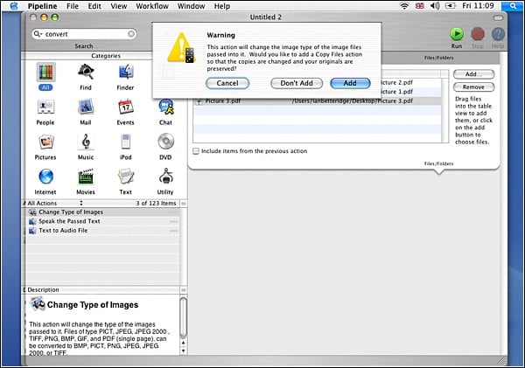
Task: Select the Change Type of Images action
Action: [103, 212]
